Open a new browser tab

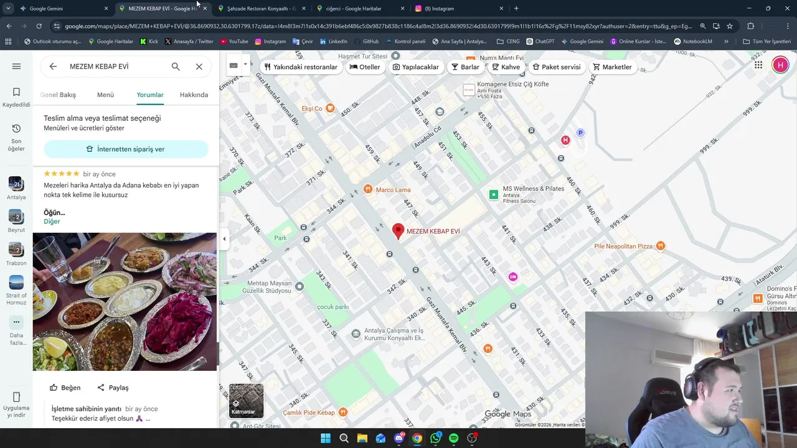tap(516, 9)
